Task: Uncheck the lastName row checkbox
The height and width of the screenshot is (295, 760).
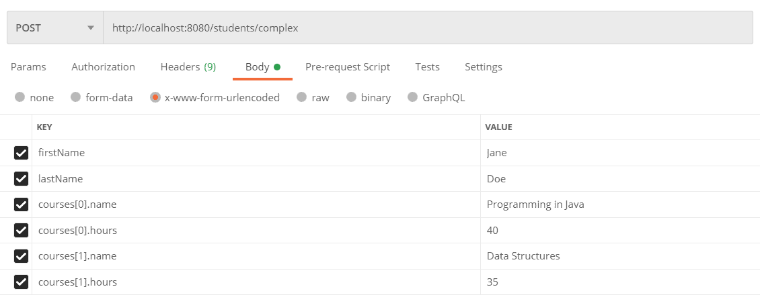Action: pos(21,179)
